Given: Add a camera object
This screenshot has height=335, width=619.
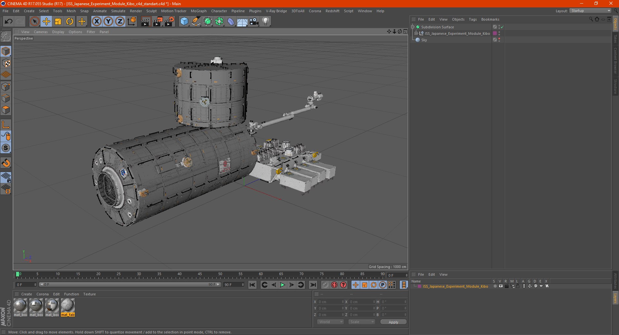Looking at the screenshot, I should [254, 22].
